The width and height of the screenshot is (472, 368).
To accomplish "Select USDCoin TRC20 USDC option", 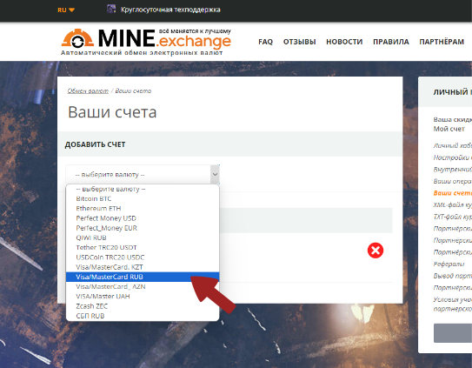I will (x=143, y=258).
